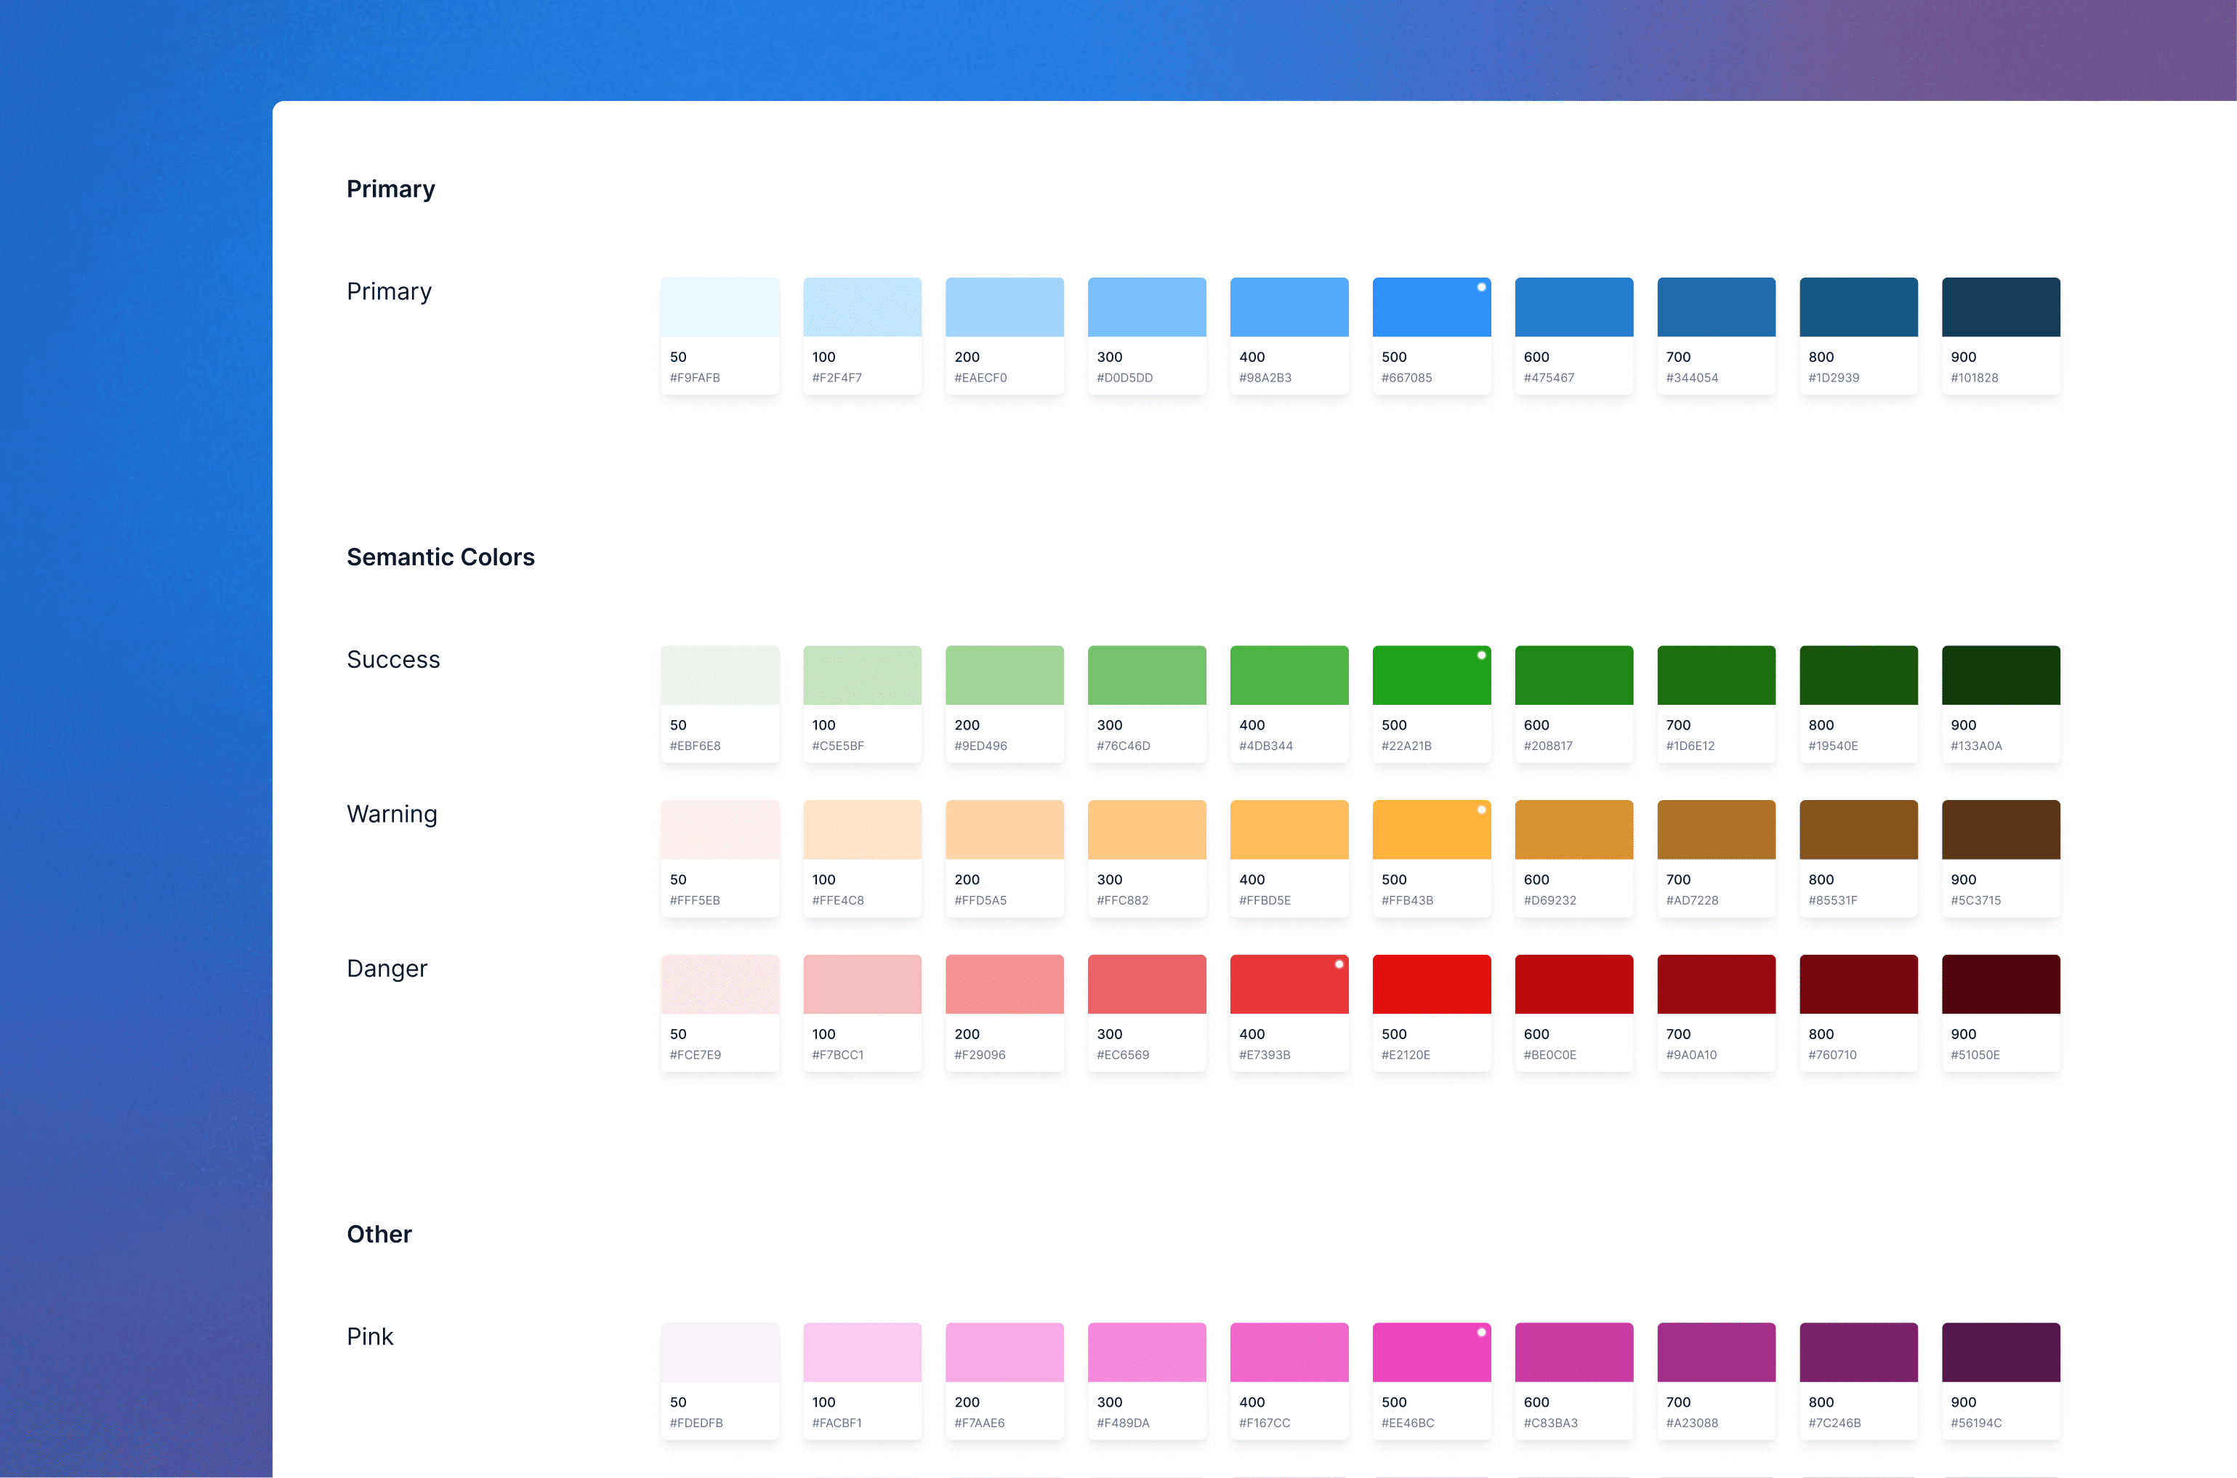Click the Warning 500 orange swatch

click(1431, 830)
